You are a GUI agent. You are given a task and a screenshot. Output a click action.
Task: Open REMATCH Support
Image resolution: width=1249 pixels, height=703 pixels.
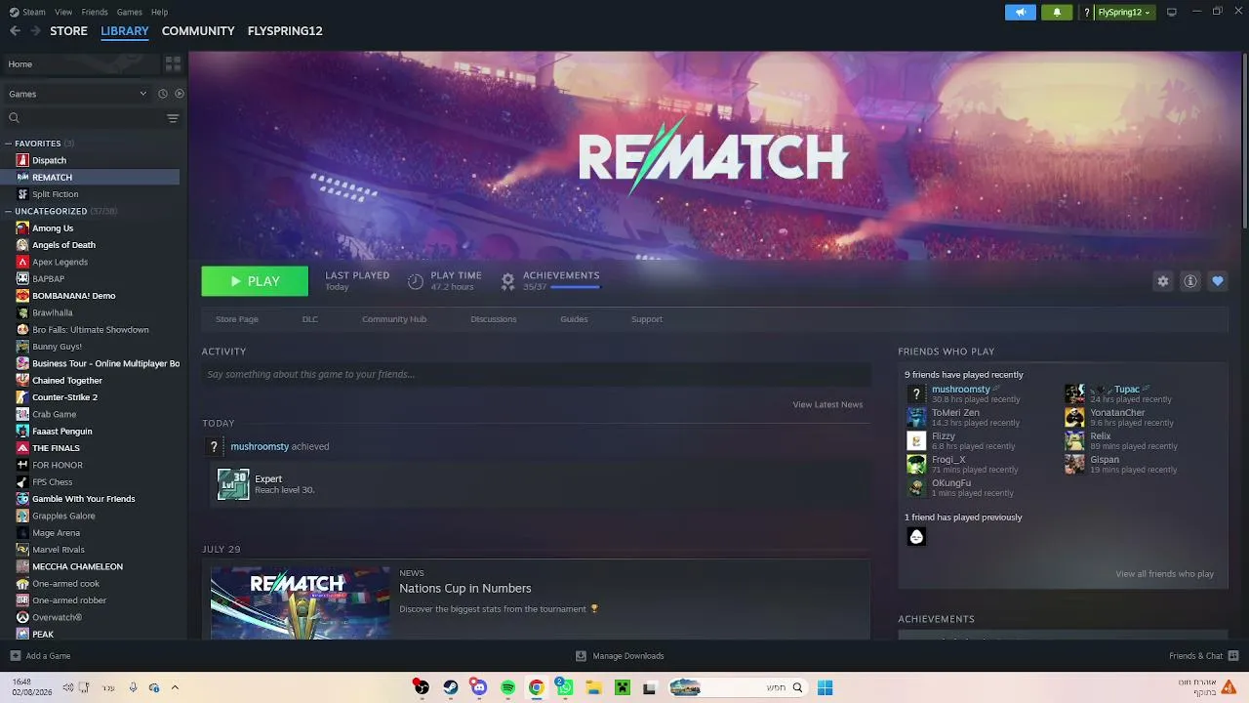click(647, 319)
